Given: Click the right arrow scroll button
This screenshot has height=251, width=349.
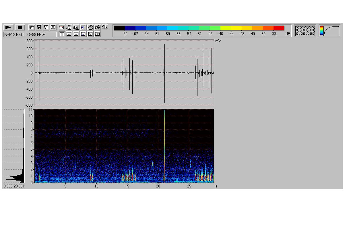Looking at the screenshot, I should click(x=107, y=27).
